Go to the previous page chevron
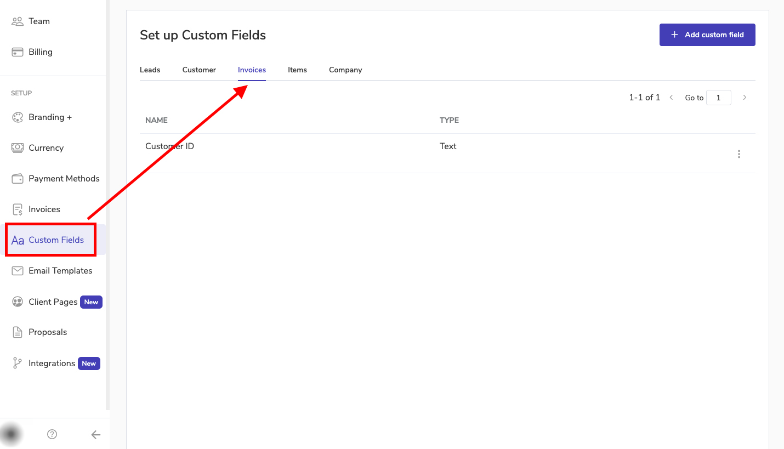The height and width of the screenshot is (449, 784). coord(671,98)
